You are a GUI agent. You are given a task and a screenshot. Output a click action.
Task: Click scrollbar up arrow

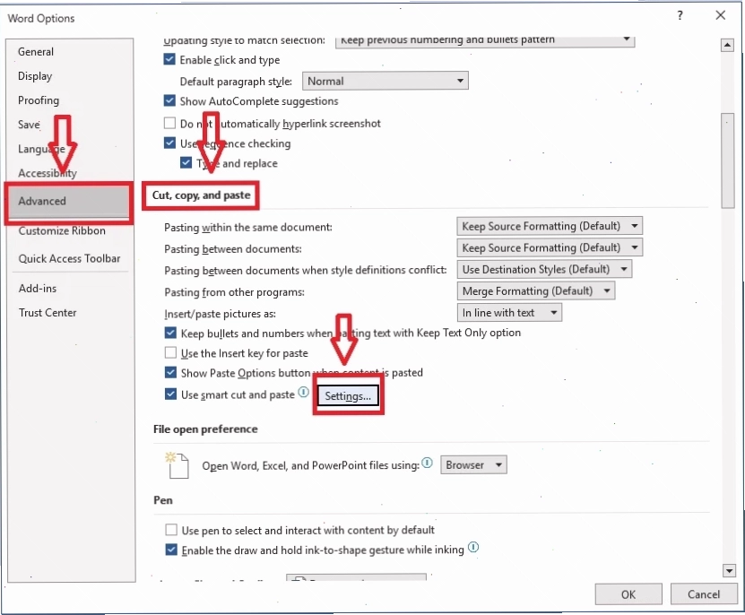coord(727,45)
